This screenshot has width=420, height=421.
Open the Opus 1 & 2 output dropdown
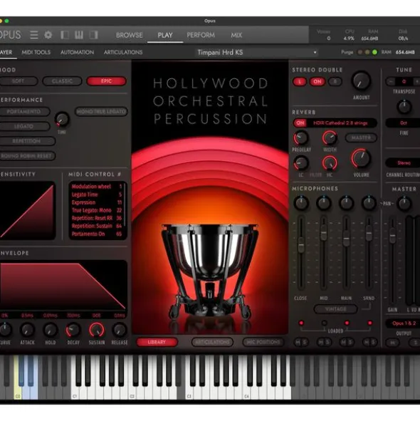[x=404, y=323]
